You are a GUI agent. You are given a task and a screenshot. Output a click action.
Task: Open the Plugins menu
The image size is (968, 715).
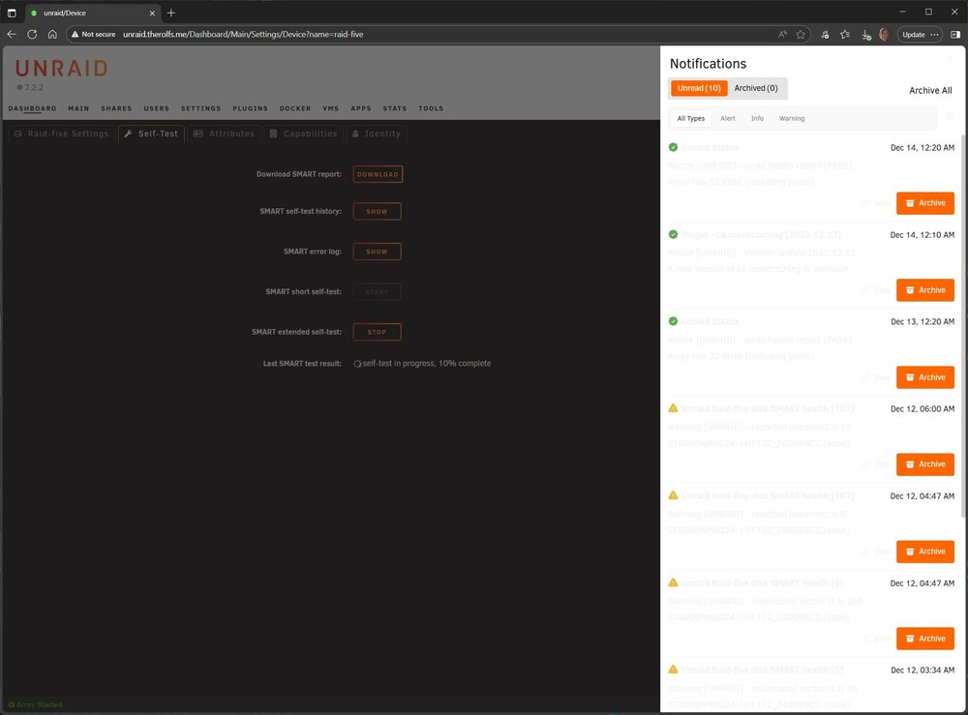pyautogui.click(x=250, y=108)
